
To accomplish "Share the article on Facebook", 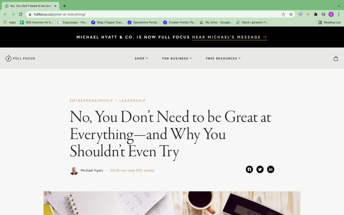I will tap(249, 169).
